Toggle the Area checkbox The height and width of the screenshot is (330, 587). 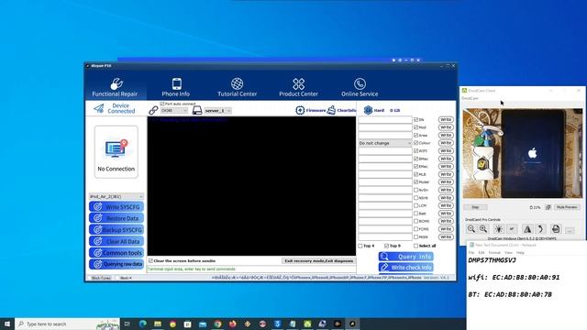pyautogui.click(x=415, y=135)
